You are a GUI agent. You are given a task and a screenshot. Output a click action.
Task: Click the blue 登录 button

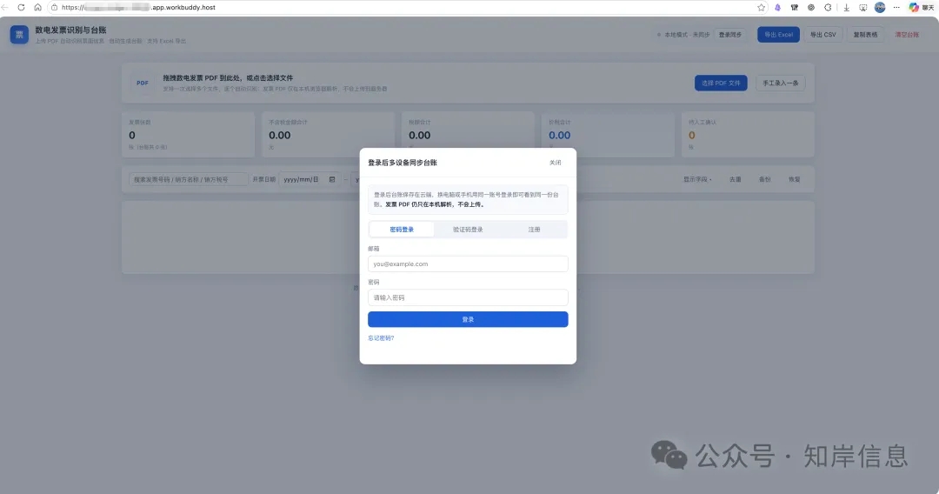468,319
